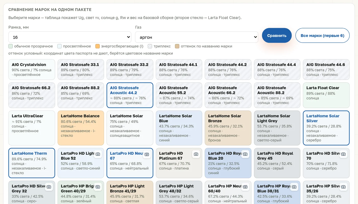Select the LartaHome Solar Bronze card
This screenshot has height=204, width=358.
(x=228, y=128)
